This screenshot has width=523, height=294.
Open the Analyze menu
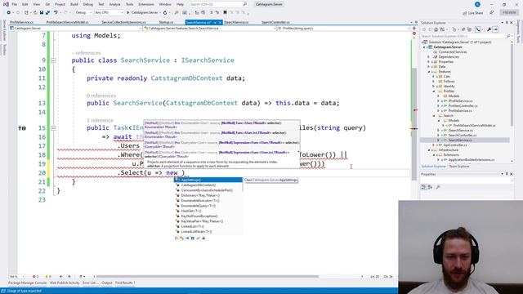point(114,4)
